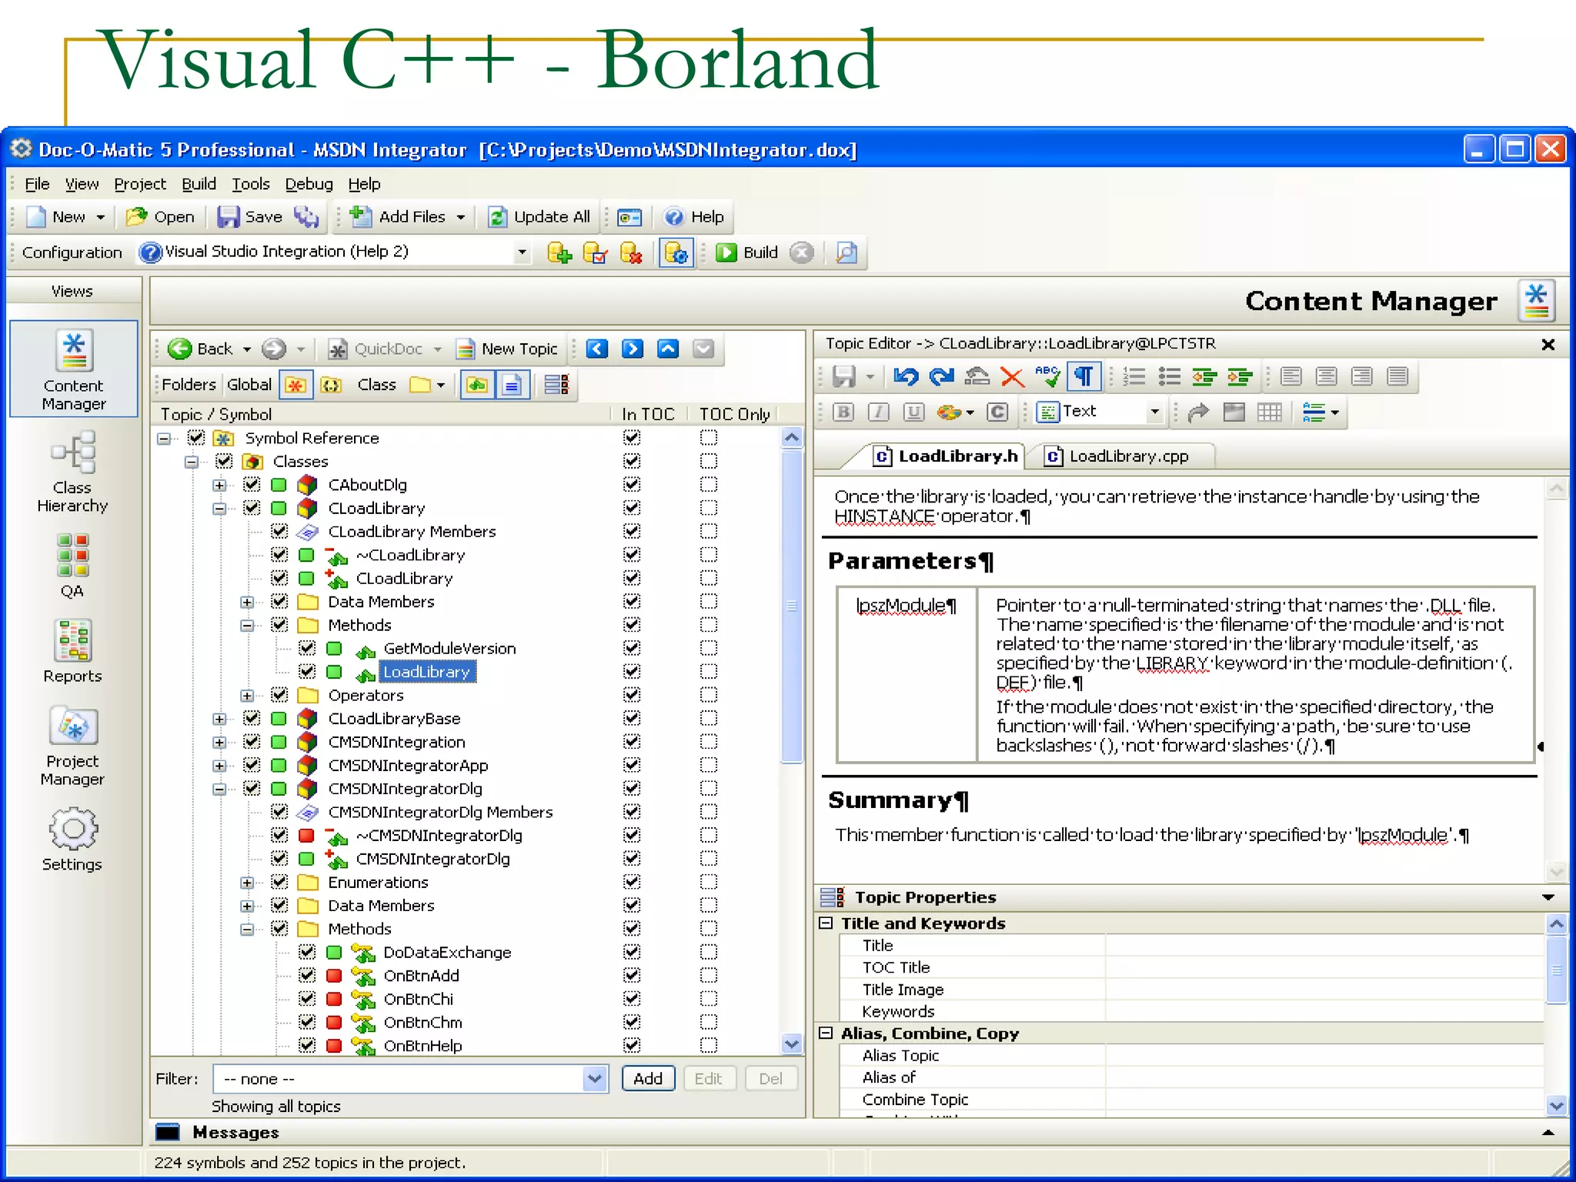Collapse the CLoadLibrary class node

click(219, 509)
